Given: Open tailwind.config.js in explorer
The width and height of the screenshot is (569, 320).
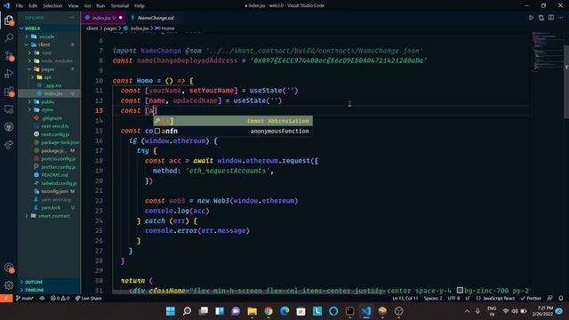Looking at the screenshot, I should pos(49,183).
